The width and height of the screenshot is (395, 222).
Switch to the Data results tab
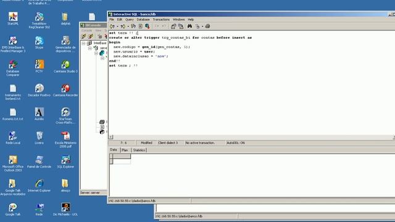point(114,150)
